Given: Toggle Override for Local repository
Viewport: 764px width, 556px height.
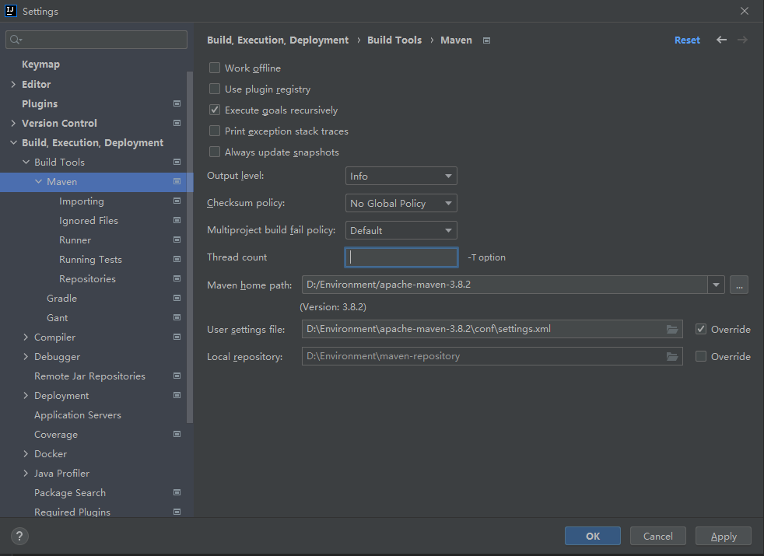Looking at the screenshot, I should [701, 357].
